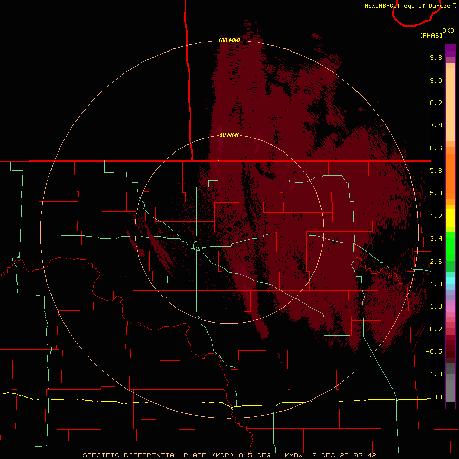Pick the orange band of the color bar

[450, 175]
